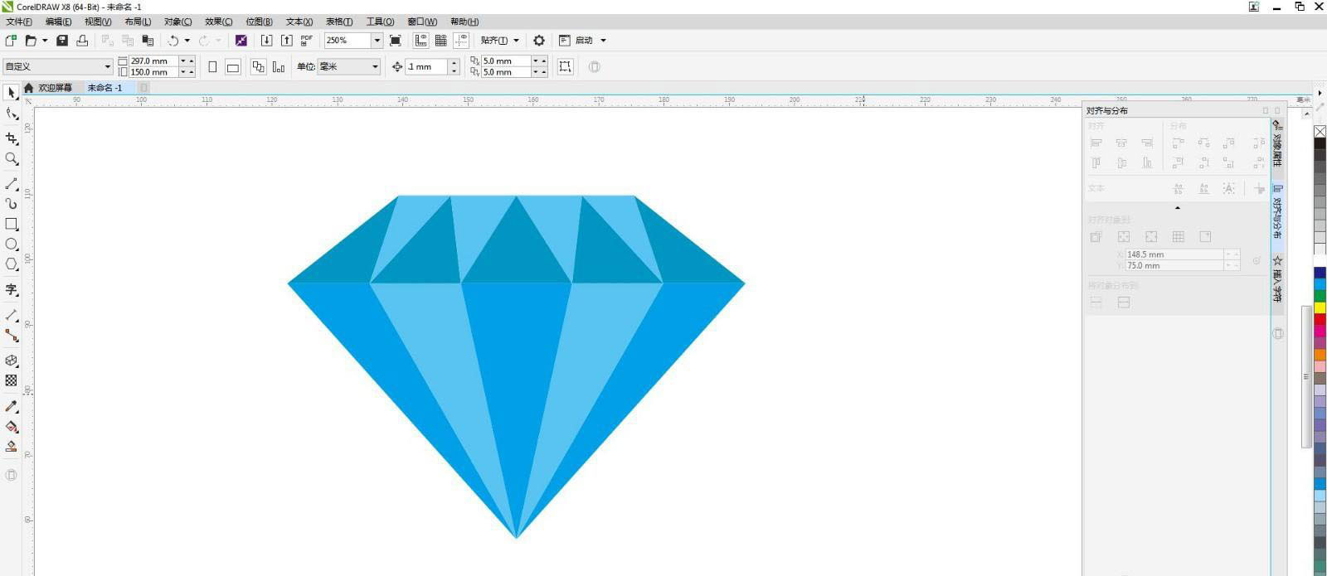Save the document with floppy icon
This screenshot has width=1327, height=576.
61,40
